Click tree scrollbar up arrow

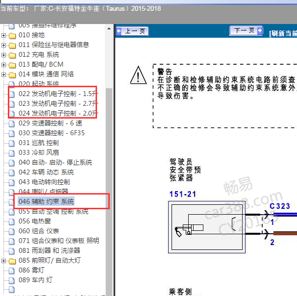(109, 29)
